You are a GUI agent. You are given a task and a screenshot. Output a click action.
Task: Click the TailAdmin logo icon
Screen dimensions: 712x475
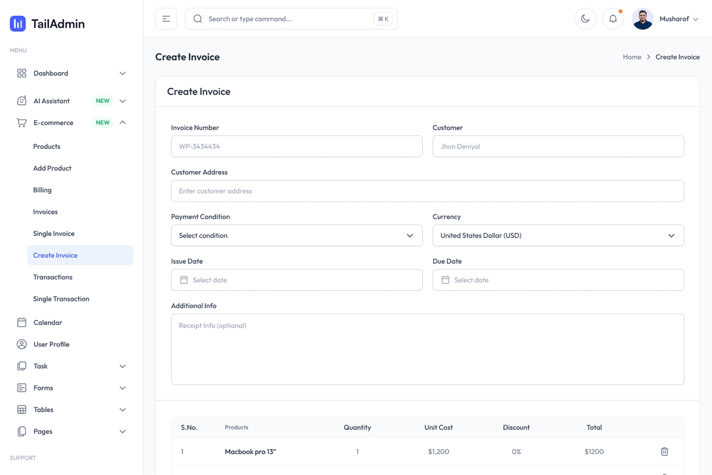coord(18,24)
